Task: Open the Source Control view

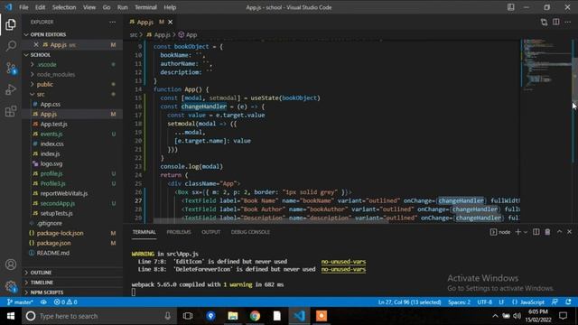Action: [x=11, y=68]
